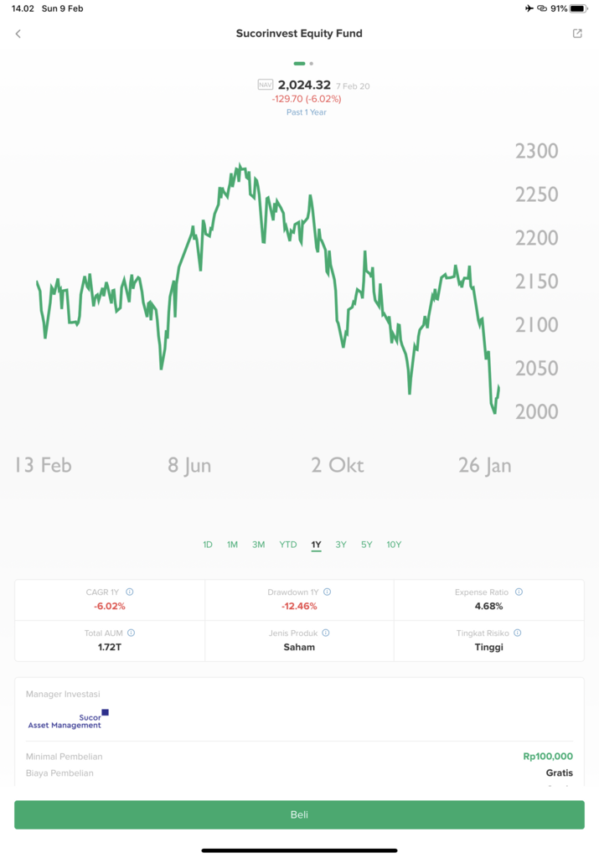Select the 5Y time range
This screenshot has height=858, width=599.
click(367, 545)
